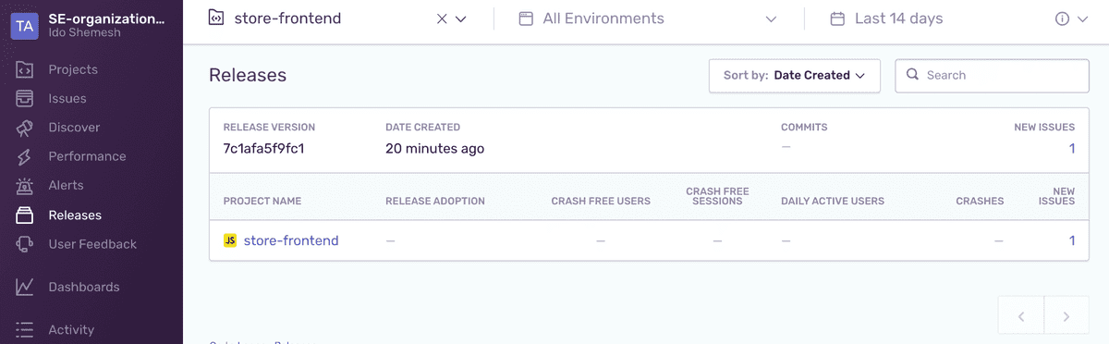Click the project selector code icon
Screen dimensions: 1109x344
(216, 18)
